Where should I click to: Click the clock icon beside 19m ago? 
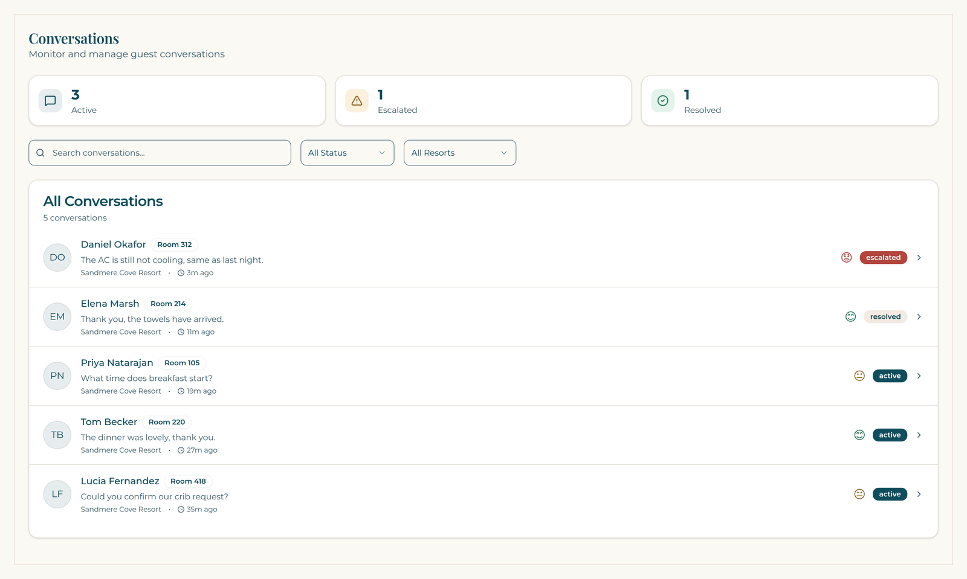(181, 391)
